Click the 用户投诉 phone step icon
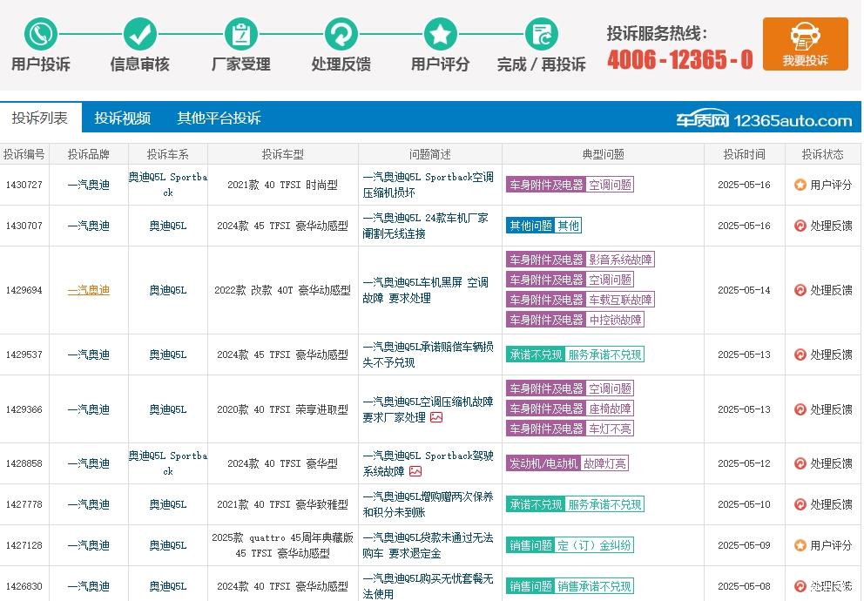 [x=41, y=34]
